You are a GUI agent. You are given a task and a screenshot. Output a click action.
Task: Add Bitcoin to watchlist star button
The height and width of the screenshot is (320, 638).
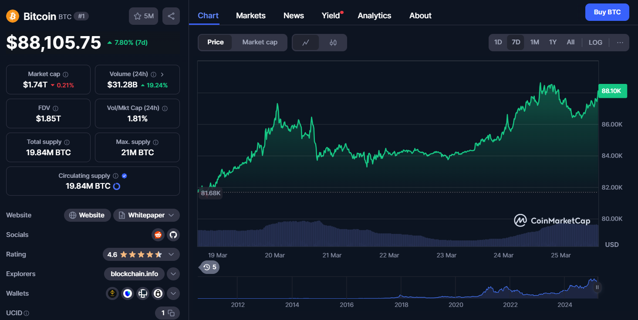[x=143, y=16]
